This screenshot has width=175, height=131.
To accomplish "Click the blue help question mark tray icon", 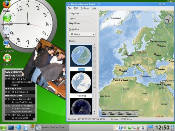I will point(120,128).
